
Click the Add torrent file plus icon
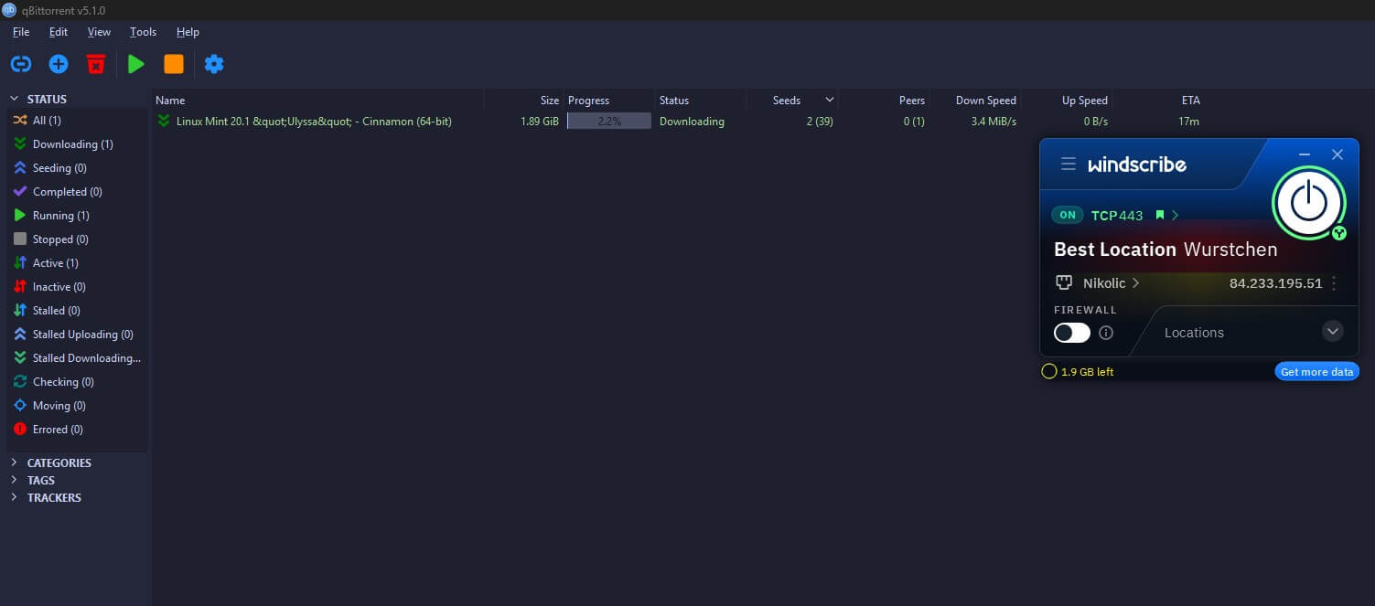click(59, 64)
